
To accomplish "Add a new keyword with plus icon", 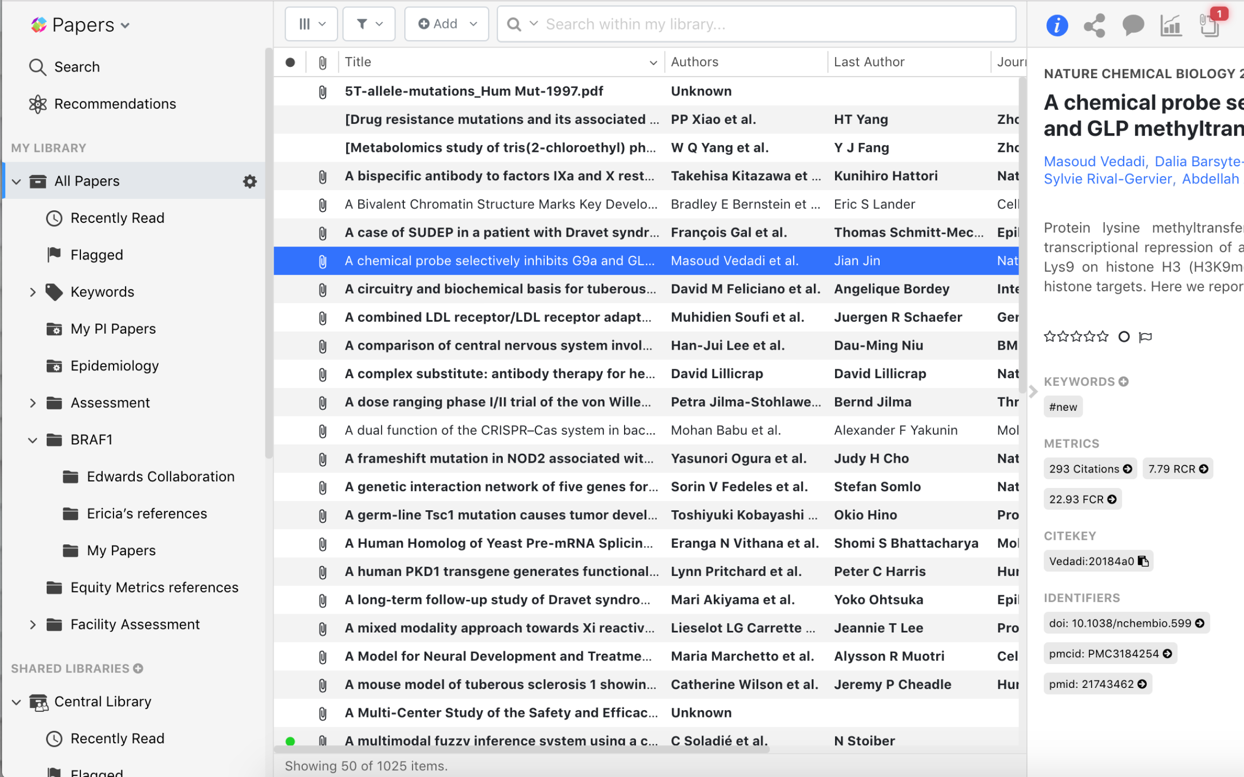I will [x=1124, y=382].
